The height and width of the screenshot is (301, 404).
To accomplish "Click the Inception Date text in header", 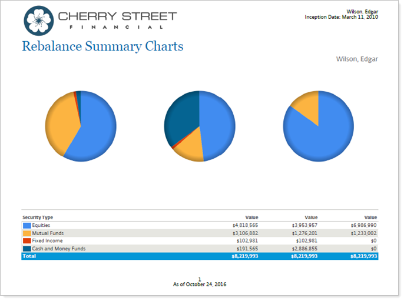I will pos(341,17).
